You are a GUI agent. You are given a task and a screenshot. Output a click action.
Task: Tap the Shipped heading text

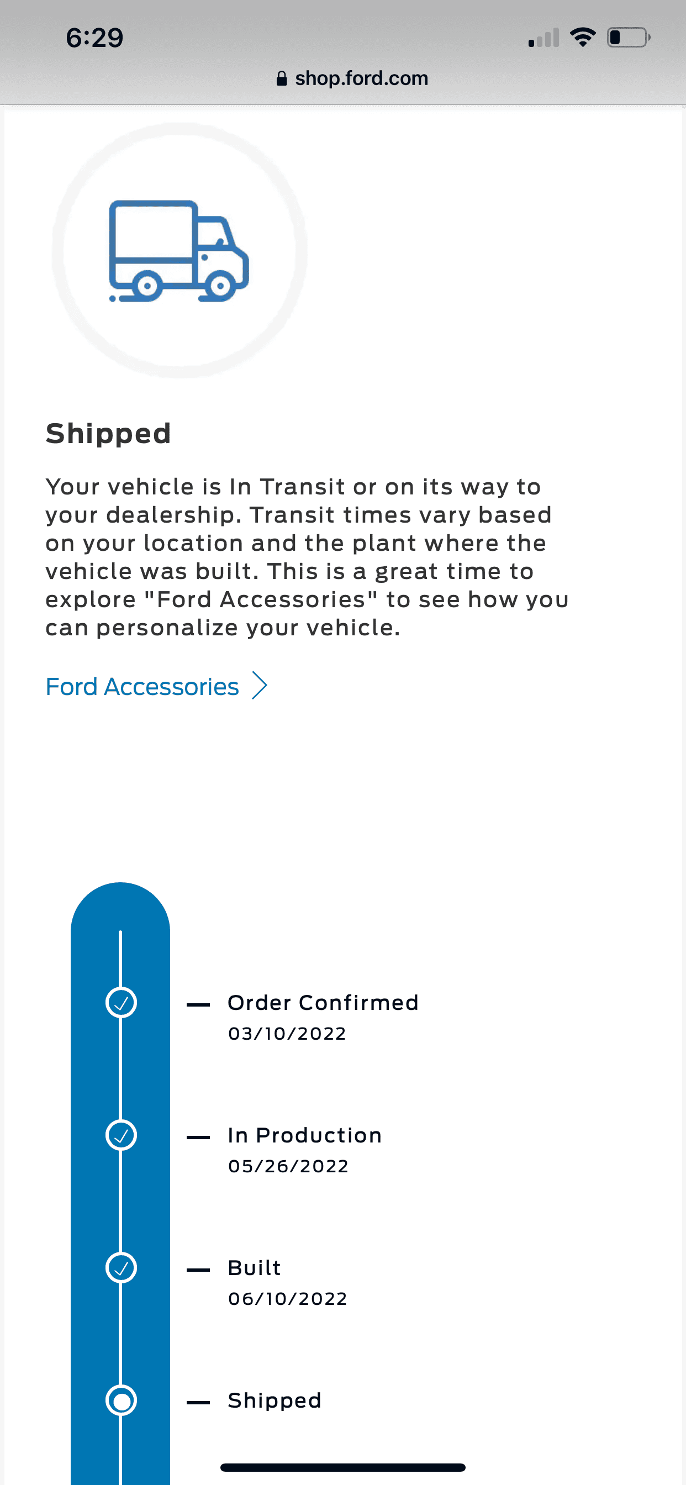tap(108, 433)
